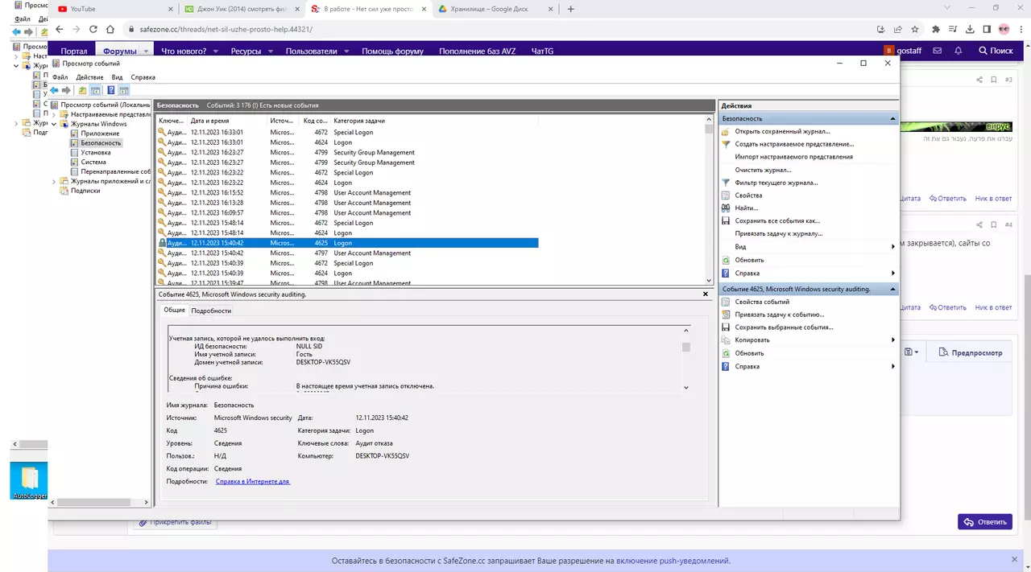Click 'Привязать задачу к событию...' action

[x=779, y=315]
